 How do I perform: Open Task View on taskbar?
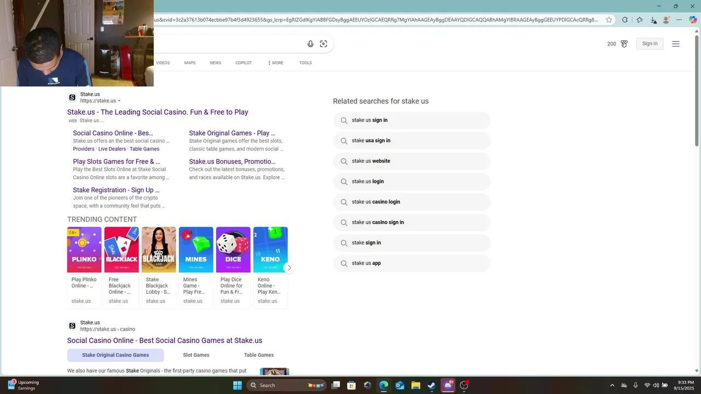click(336, 385)
